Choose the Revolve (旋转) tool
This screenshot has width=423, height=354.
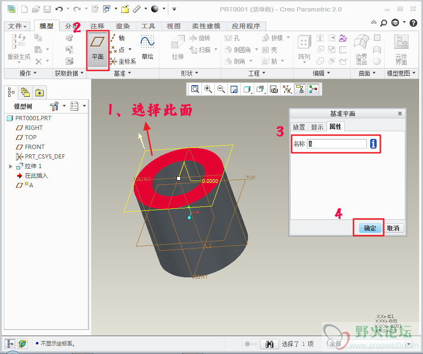point(200,38)
